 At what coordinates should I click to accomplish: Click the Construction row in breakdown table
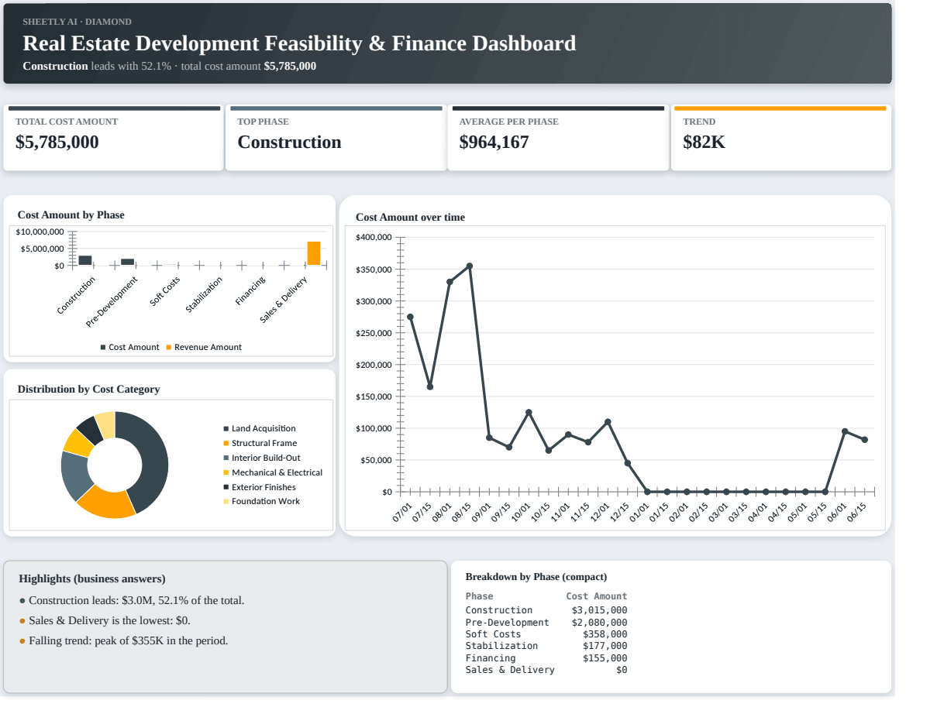(546, 610)
